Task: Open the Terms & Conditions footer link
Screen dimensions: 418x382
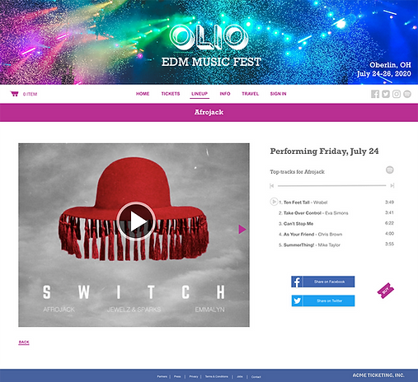Action: pyautogui.click(x=217, y=376)
